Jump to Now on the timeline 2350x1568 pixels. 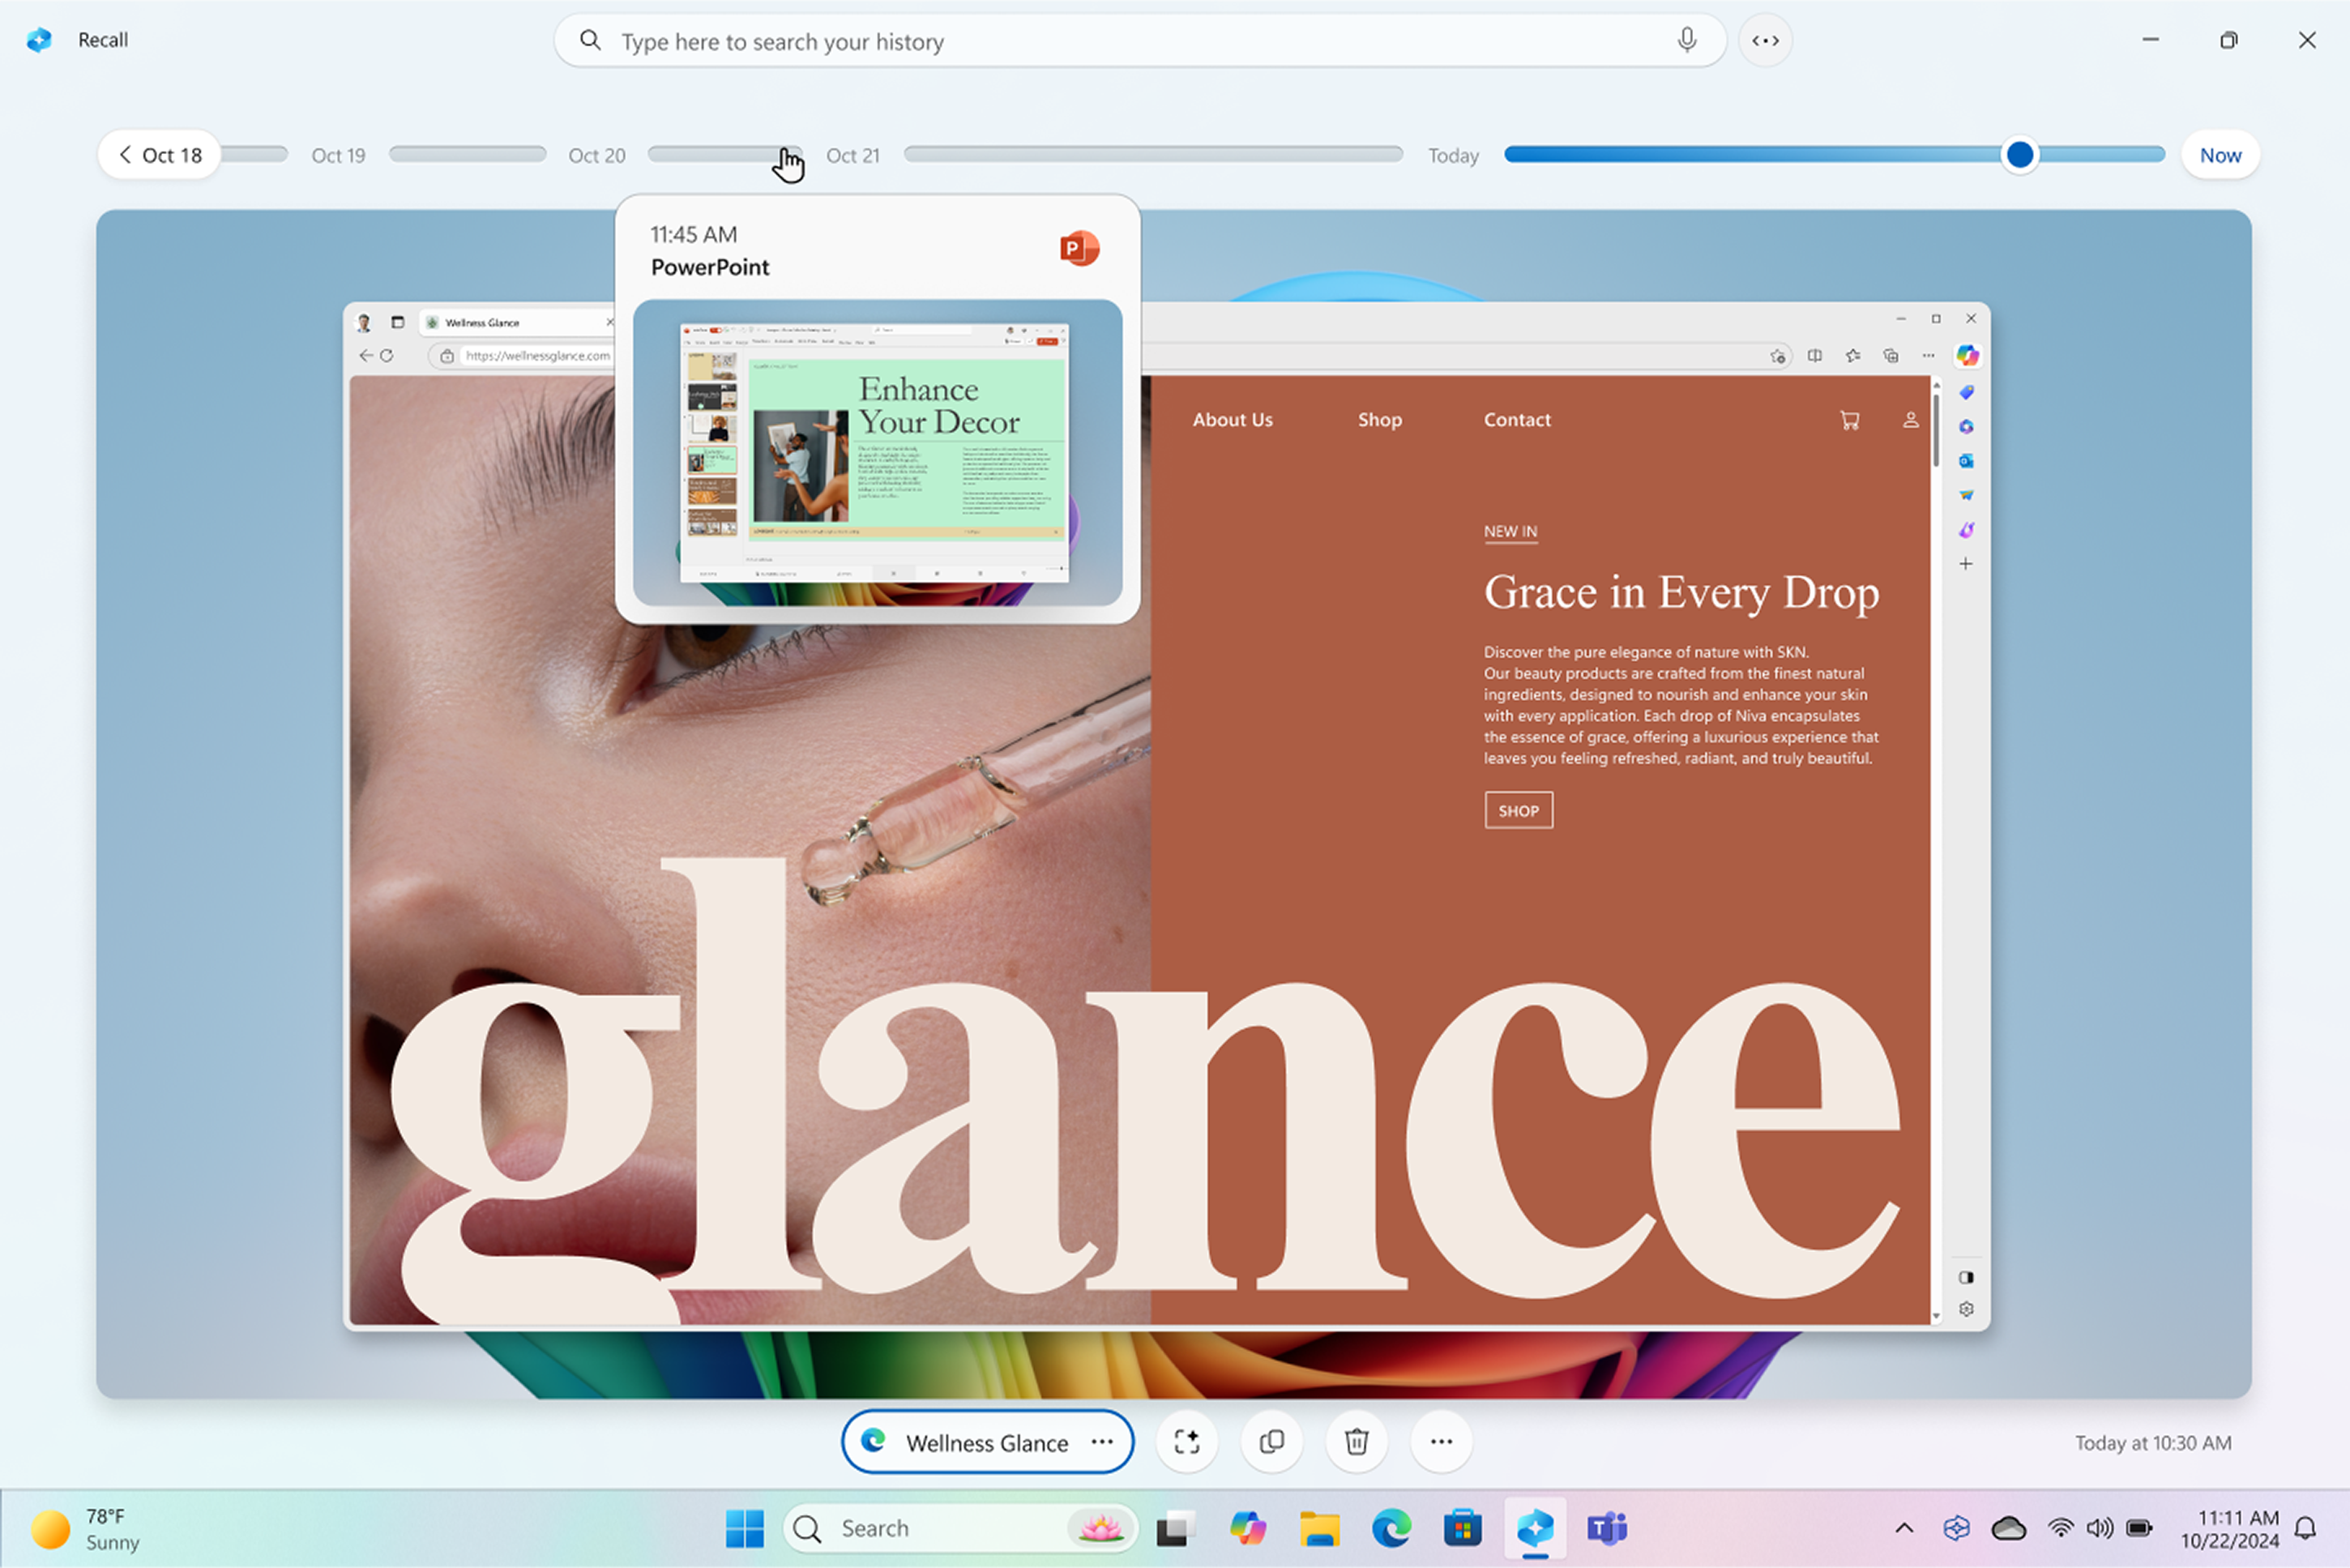pos(2220,154)
